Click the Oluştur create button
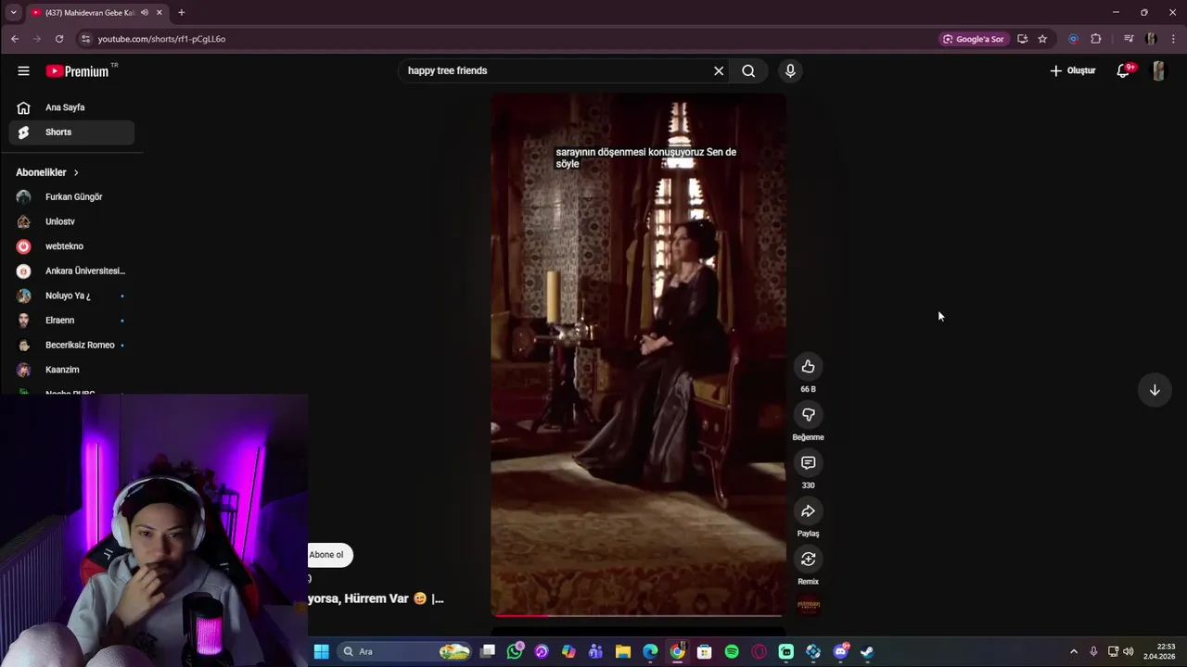 point(1073,70)
